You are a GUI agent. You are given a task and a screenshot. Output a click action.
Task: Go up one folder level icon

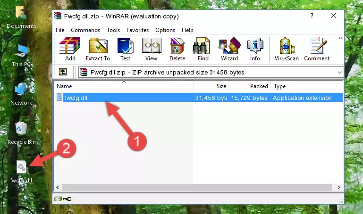pyautogui.click(x=63, y=72)
